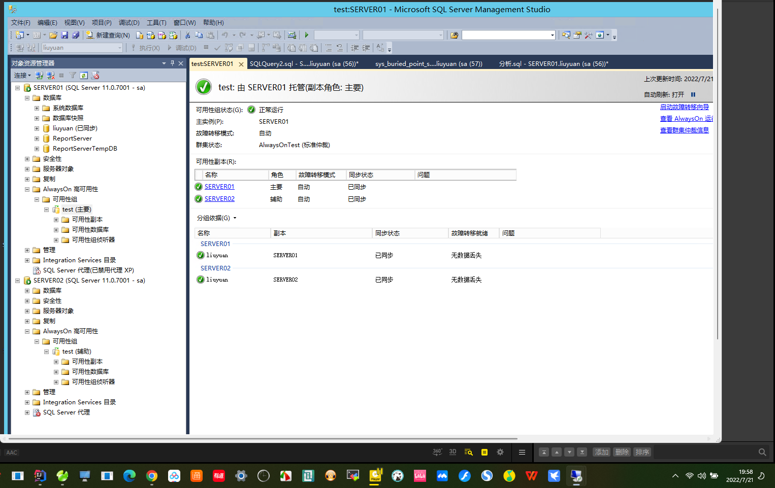Click the Open File folder icon
This screenshot has height=488, width=775.
[53, 35]
